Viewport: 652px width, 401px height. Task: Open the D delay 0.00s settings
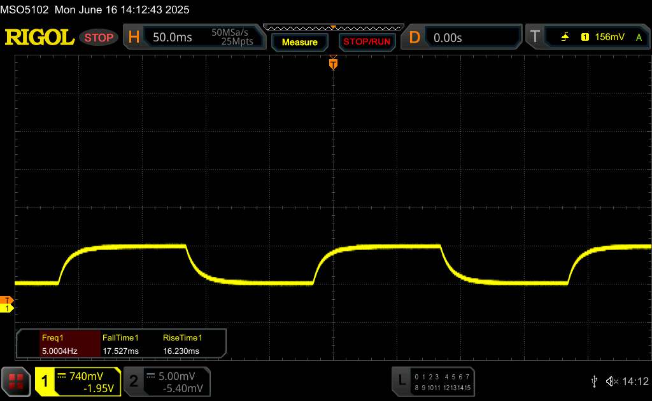point(464,38)
